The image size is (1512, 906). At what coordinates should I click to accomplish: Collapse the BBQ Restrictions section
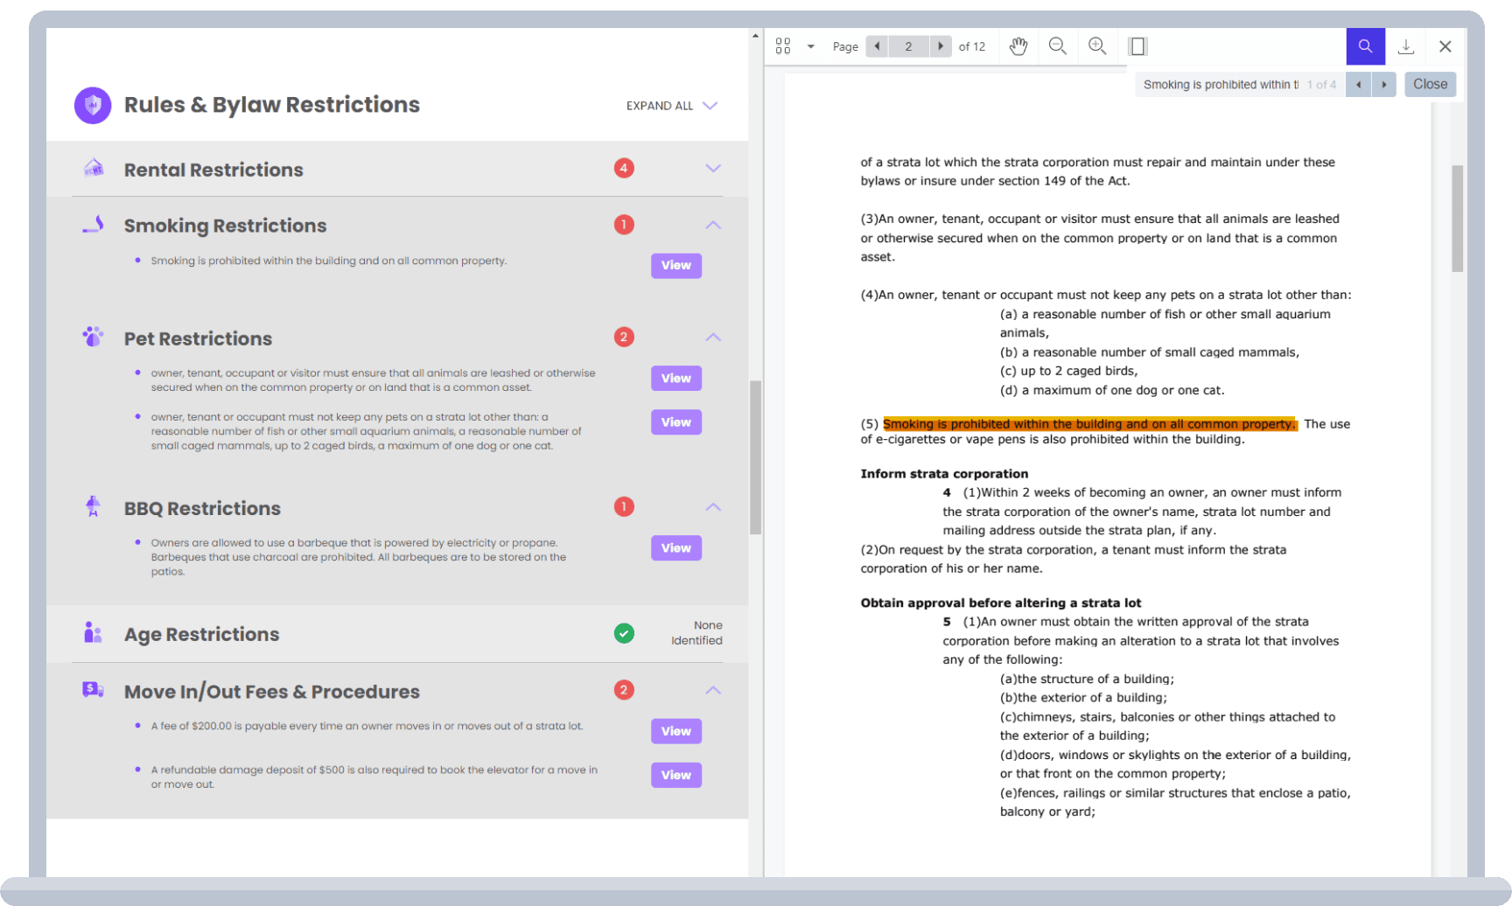pyautogui.click(x=713, y=507)
